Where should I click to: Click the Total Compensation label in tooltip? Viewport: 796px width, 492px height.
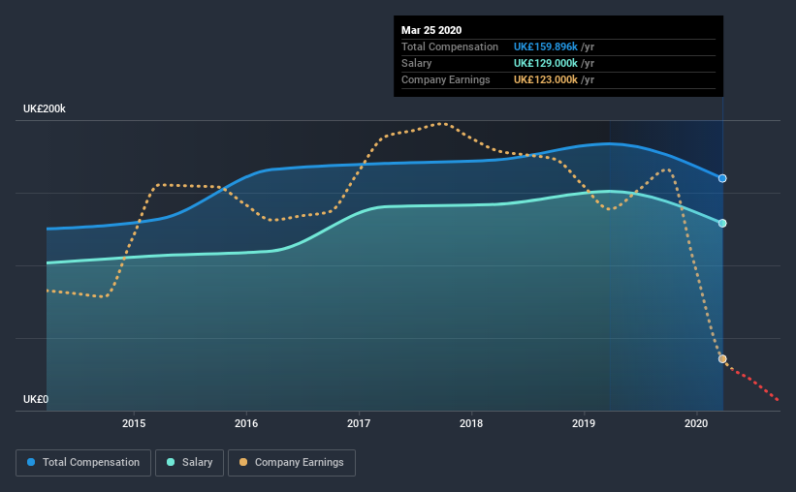tap(450, 46)
